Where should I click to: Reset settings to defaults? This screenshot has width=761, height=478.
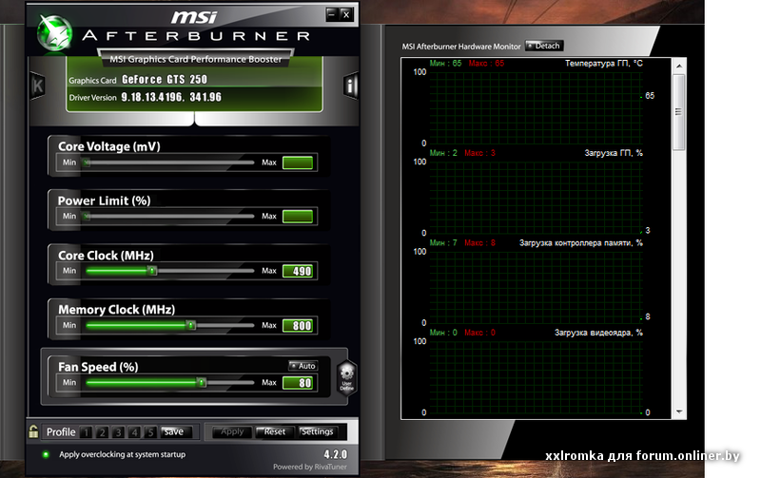click(275, 431)
